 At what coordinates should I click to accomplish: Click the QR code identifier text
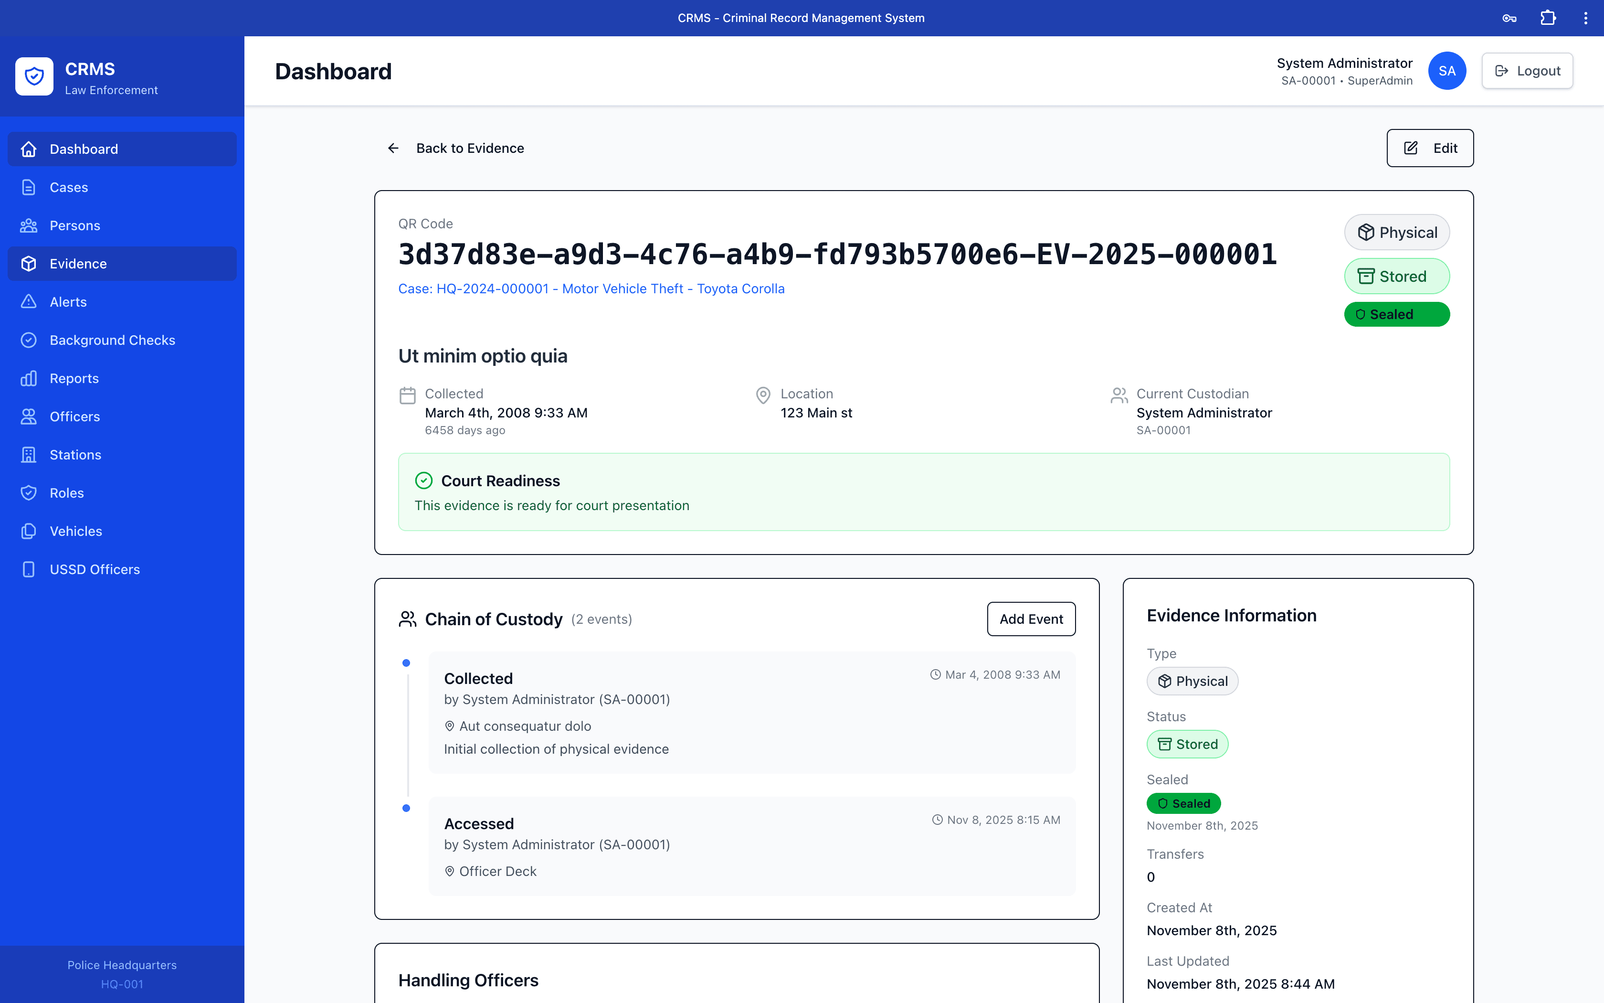[837, 254]
